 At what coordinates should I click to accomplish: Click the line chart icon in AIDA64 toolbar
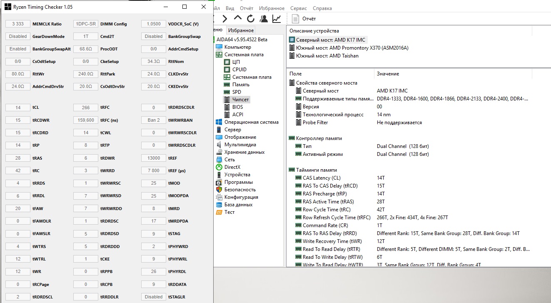(277, 19)
